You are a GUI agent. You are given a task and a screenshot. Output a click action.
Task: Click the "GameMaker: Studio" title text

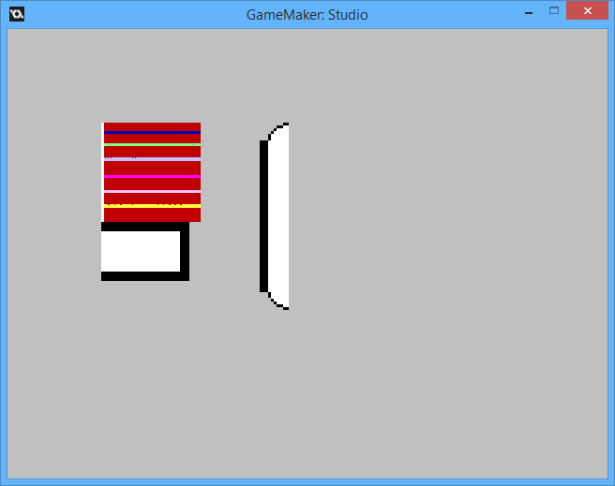tap(307, 15)
